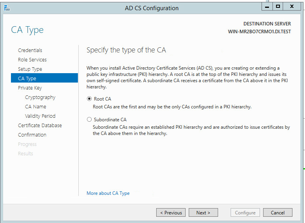Viewport: 305px width, 223px height.
Task: Navigate to the Confirmation step
Action: (x=32, y=135)
